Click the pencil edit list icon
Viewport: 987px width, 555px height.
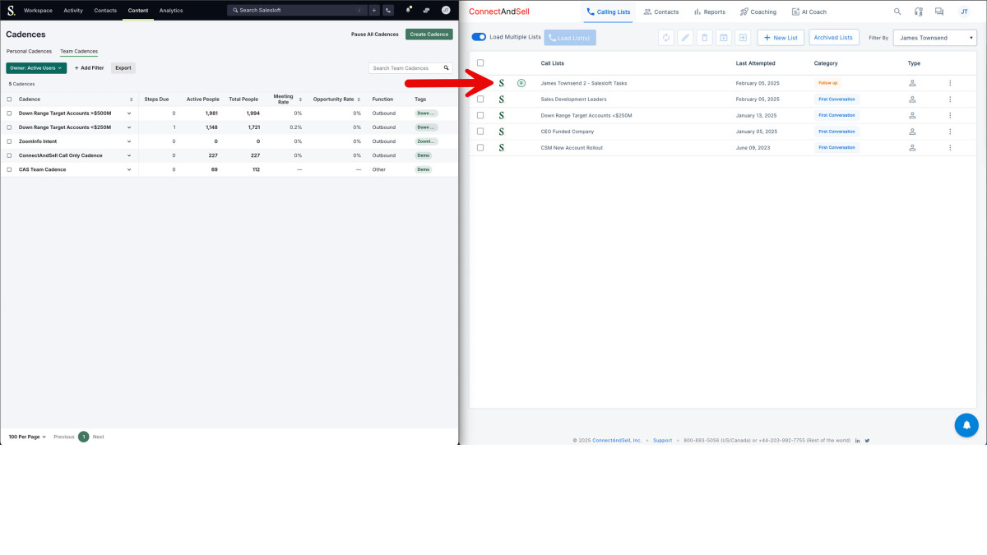(x=685, y=38)
